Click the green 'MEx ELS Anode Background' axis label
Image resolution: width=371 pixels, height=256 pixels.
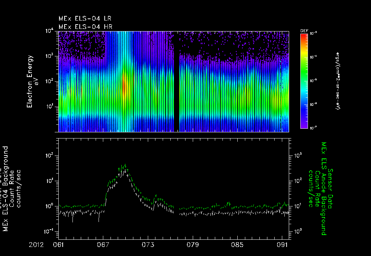click(x=324, y=189)
